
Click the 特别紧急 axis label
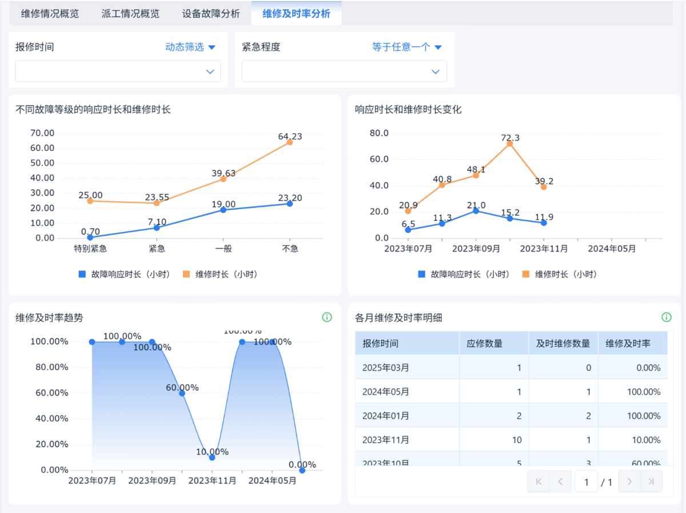pyautogui.click(x=90, y=249)
